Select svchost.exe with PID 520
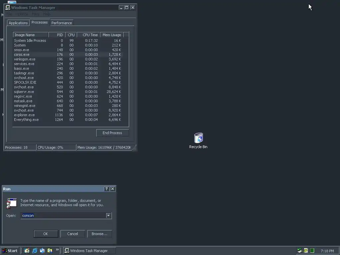The image size is (340, 255). 68,87
